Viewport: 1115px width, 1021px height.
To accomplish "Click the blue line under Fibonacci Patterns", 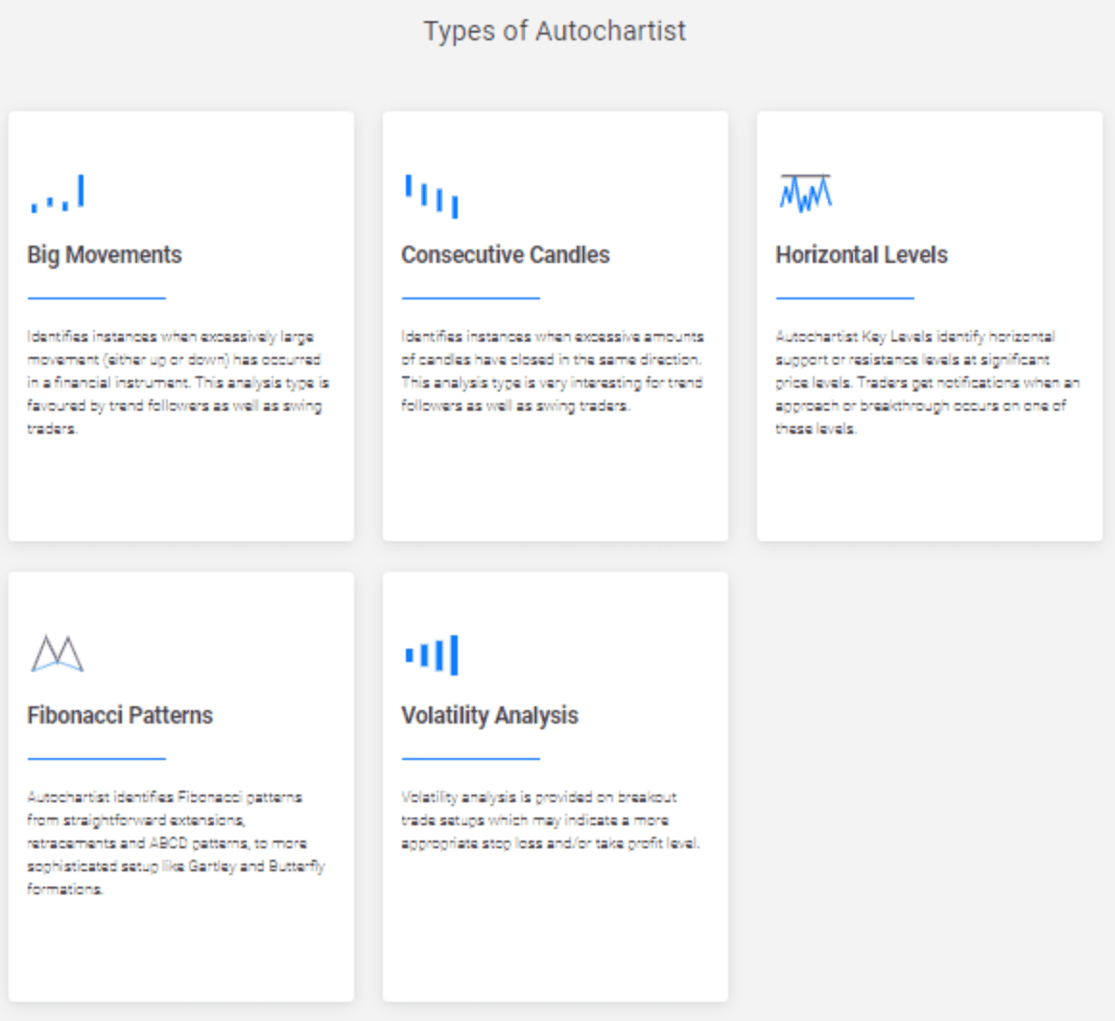I will tap(96, 759).
